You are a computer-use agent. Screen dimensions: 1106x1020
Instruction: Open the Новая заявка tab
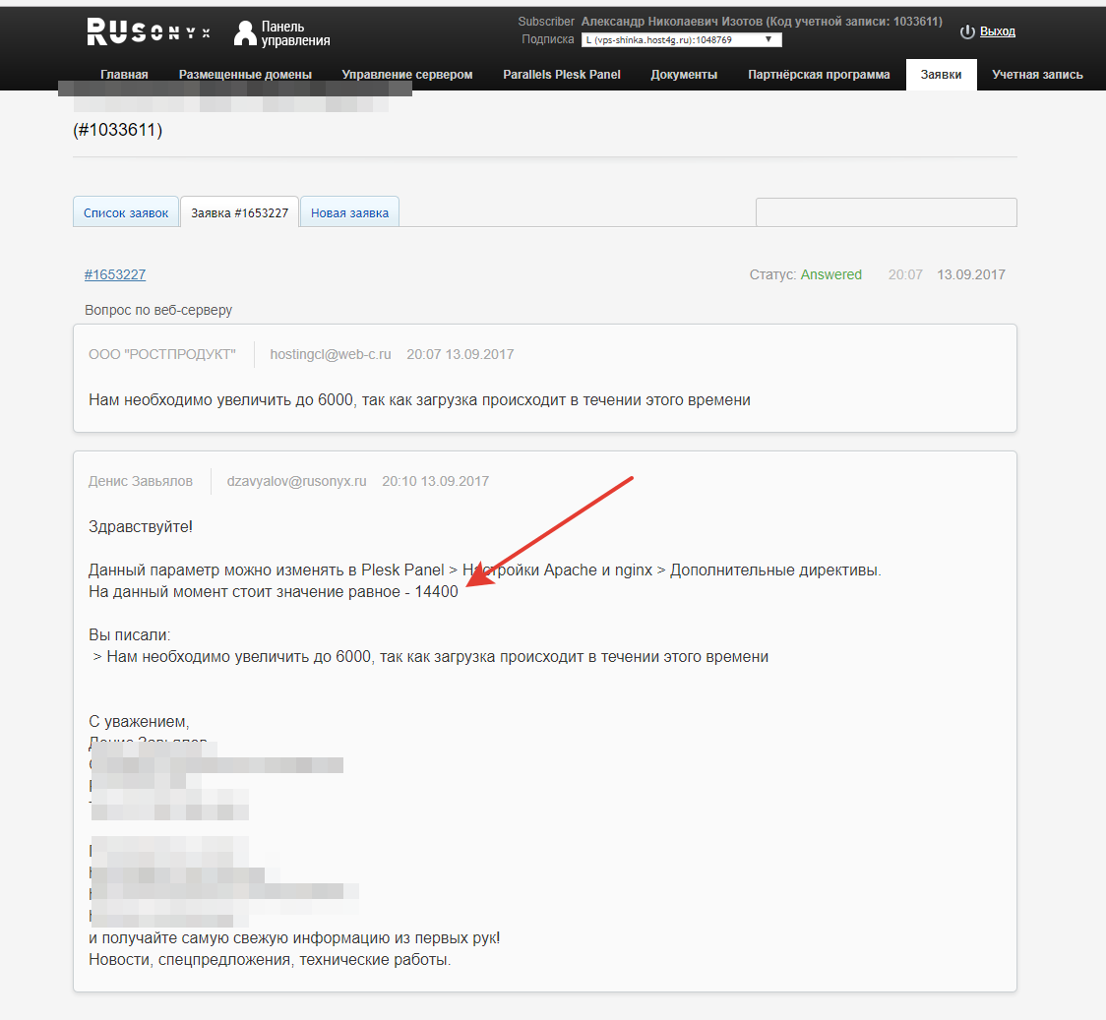350,212
